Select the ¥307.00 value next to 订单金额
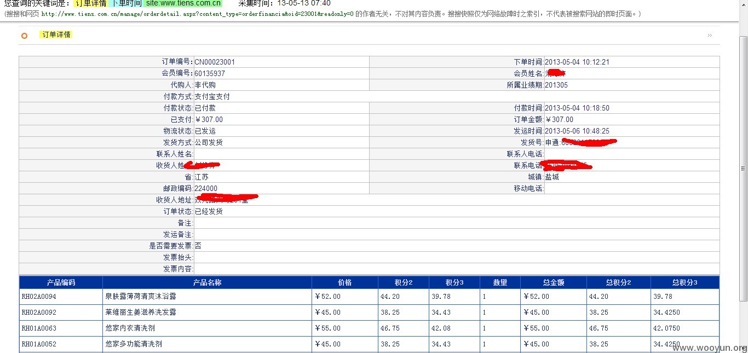The width and height of the screenshot is (748, 353). (x=559, y=120)
